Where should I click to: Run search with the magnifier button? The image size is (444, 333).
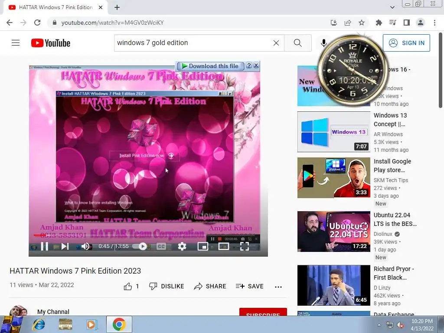297,43
